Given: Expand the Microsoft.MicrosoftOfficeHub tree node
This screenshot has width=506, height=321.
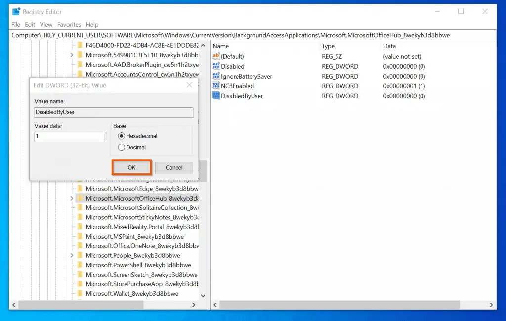Looking at the screenshot, I should point(72,199).
